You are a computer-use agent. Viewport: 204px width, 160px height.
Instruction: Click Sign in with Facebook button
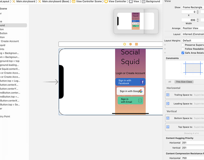130,82
